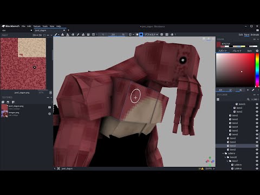The height and width of the screenshot is (195, 260).
Task: Switch to Animate mode
Action: (255, 35)
